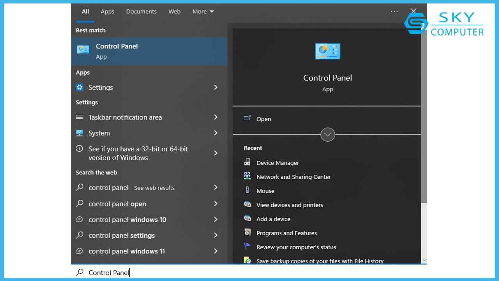Image resolution: width=499 pixels, height=281 pixels.
Task: Select control panel open suggestion text
Action: point(117,204)
